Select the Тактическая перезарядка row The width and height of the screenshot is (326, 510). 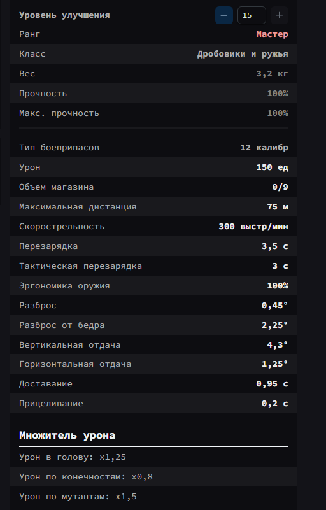153,266
